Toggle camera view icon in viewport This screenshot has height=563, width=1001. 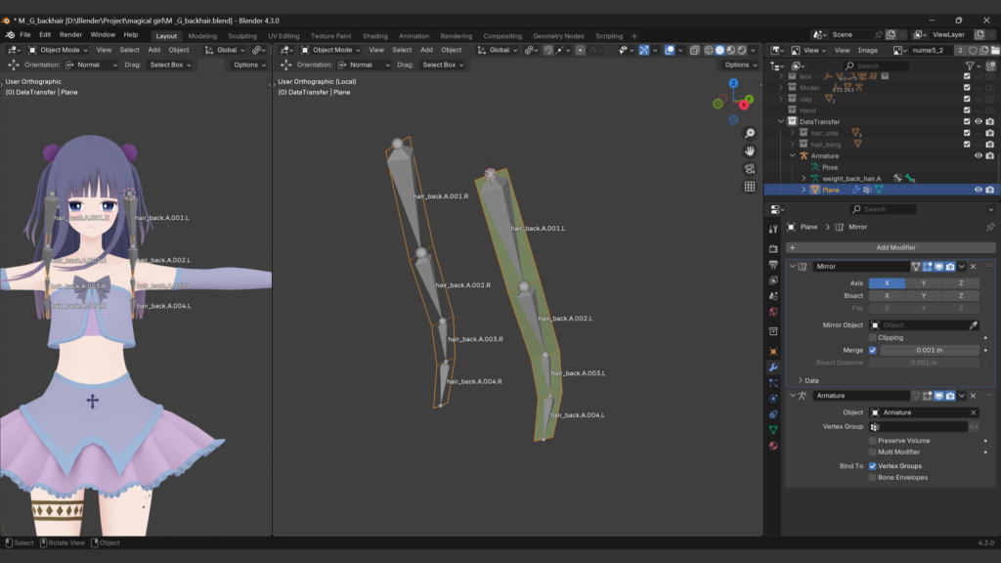click(x=749, y=169)
